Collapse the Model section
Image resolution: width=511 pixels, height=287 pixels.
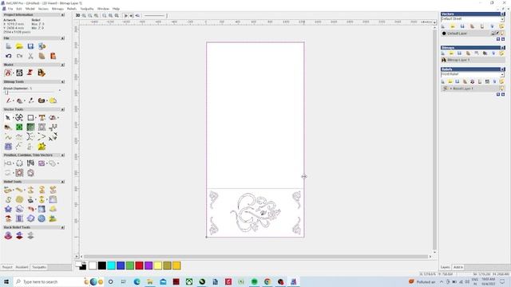pos(62,65)
